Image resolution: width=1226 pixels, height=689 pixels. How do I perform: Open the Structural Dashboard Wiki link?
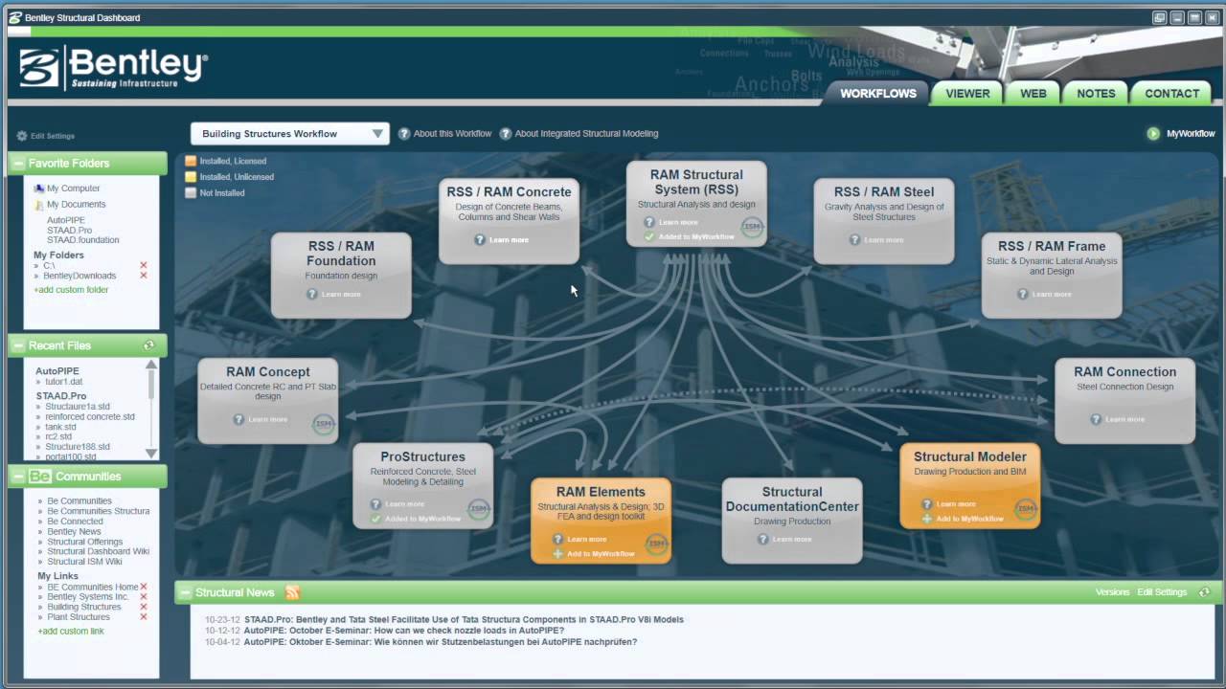[99, 552]
